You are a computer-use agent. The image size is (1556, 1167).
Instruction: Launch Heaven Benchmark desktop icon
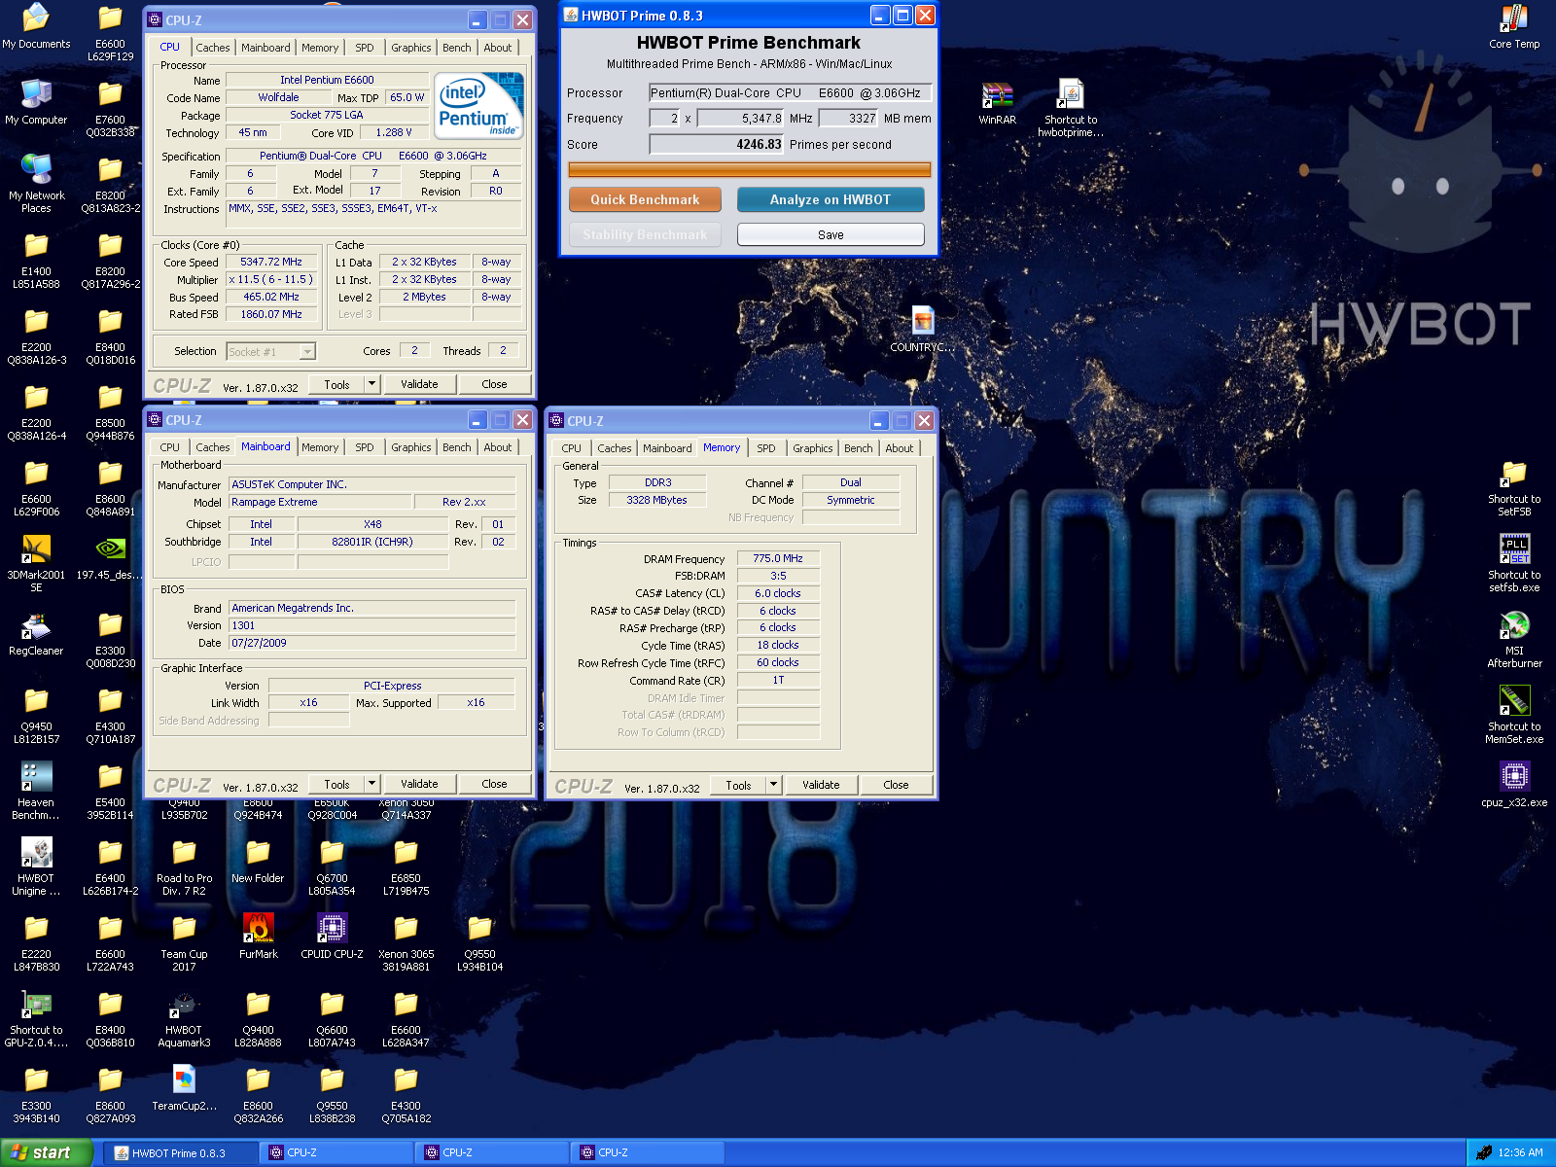[36, 777]
